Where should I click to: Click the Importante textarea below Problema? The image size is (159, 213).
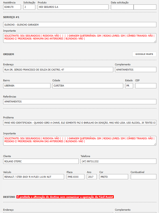coord(80,141)
